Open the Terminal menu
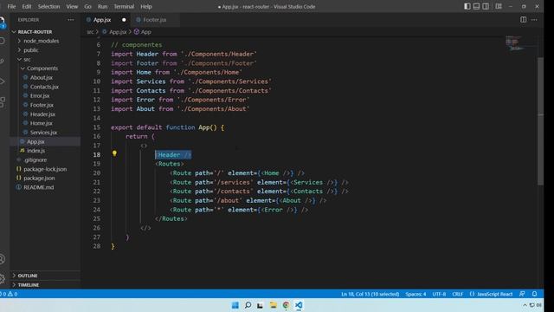This screenshot has width=554, height=312. tap(124, 6)
